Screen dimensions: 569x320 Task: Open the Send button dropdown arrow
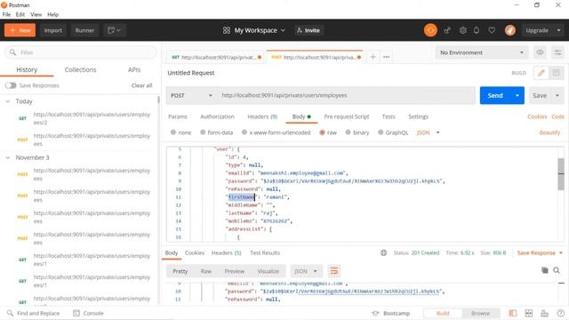517,95
